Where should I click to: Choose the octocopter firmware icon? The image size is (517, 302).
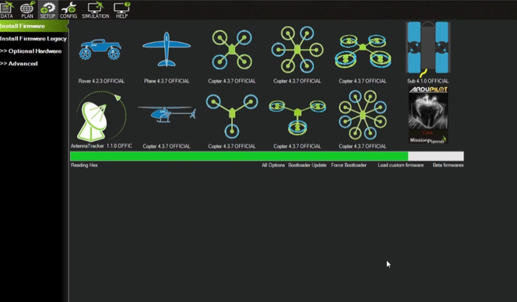click(x=363, y=115)
